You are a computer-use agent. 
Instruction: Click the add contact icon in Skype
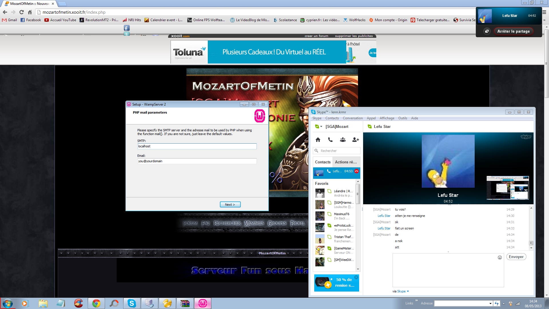click(x=355, y=140)
